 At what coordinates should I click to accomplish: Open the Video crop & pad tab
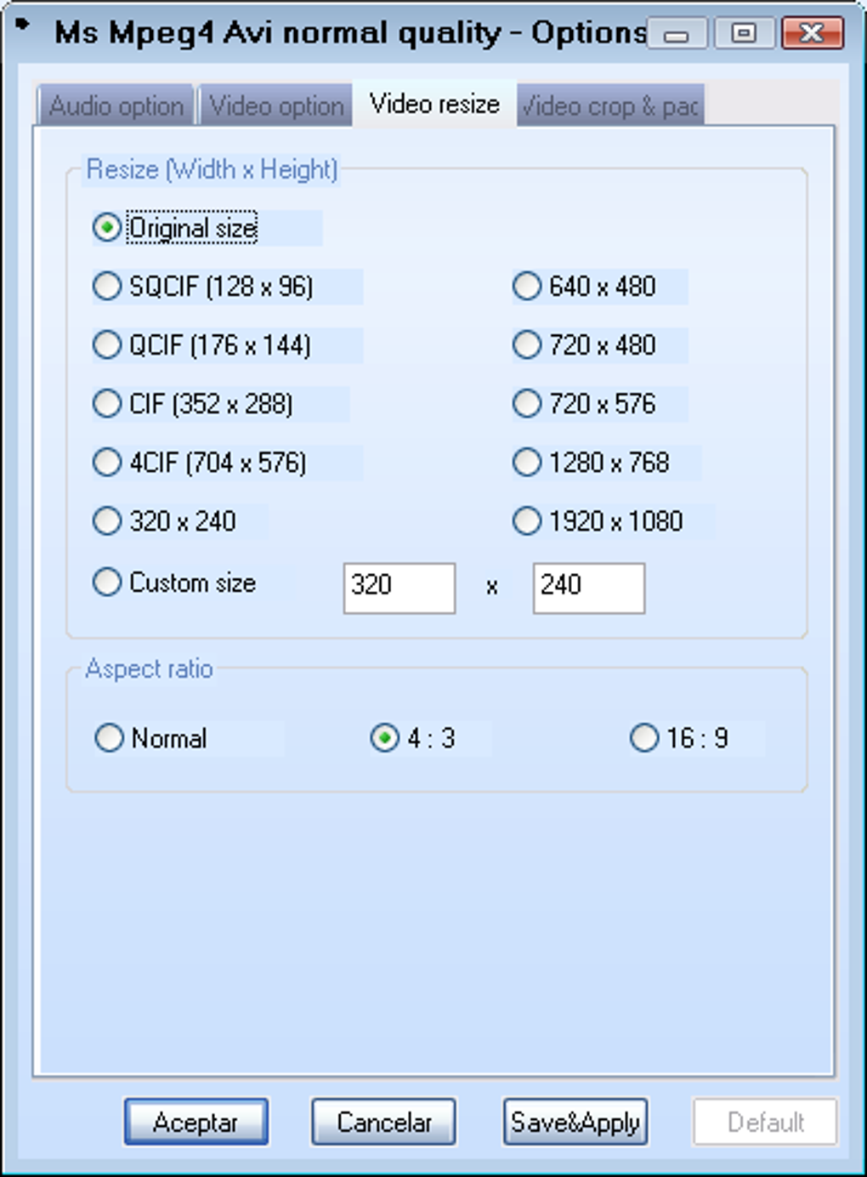pyautogui.click(x=610, y=105)
